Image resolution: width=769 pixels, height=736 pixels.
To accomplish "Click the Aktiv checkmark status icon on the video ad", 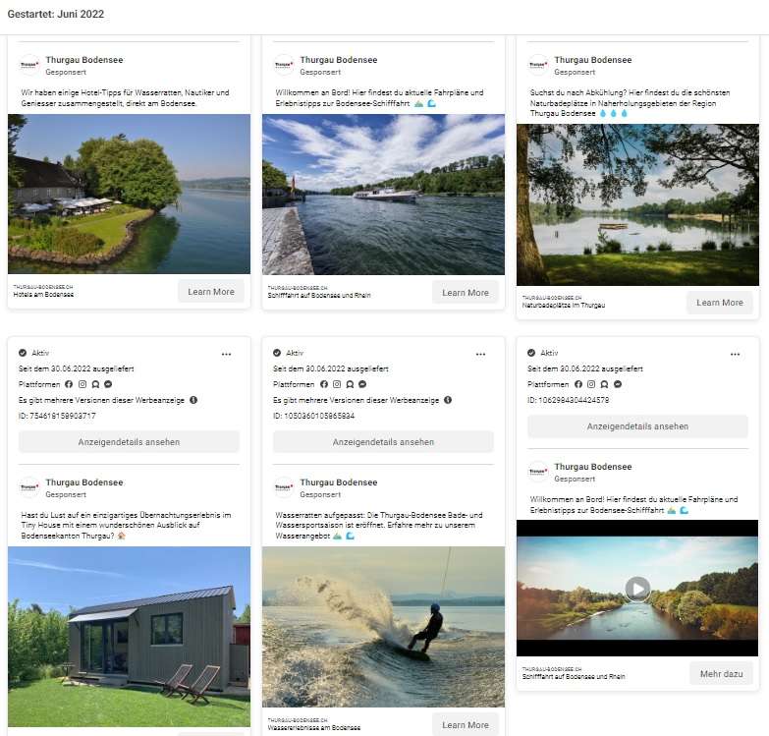I will coord(532,353).
